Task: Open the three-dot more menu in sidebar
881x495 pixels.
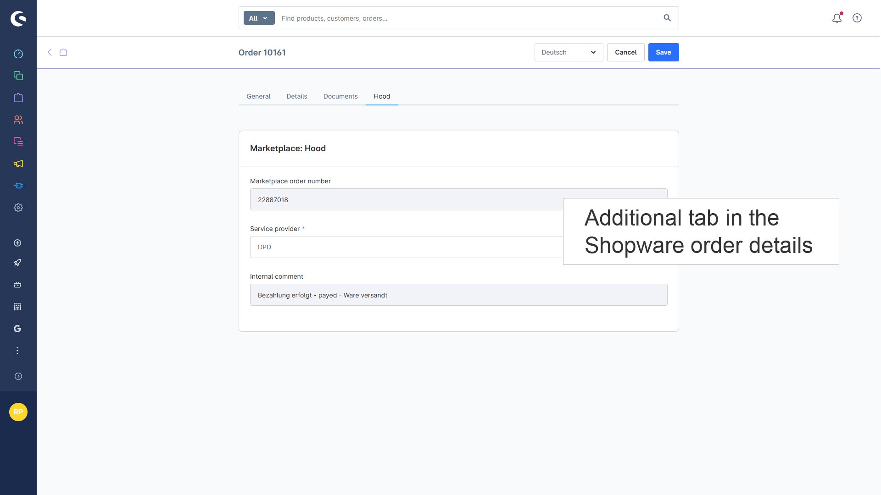Action: click(x=17, y=351)
